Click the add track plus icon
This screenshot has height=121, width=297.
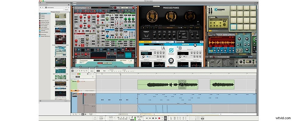(88, 74)
